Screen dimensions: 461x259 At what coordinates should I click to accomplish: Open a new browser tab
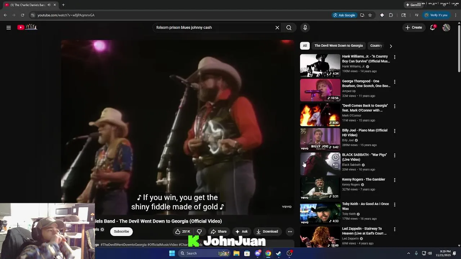[63, 5]
